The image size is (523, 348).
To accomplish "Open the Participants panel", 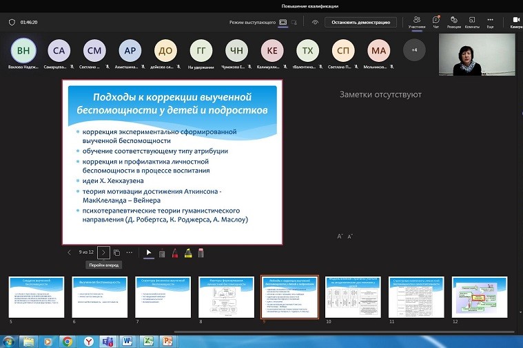I will pyautogui.click(x=416, y=22).
